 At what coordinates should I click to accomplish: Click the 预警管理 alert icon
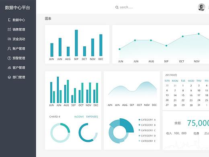(9, 58)
